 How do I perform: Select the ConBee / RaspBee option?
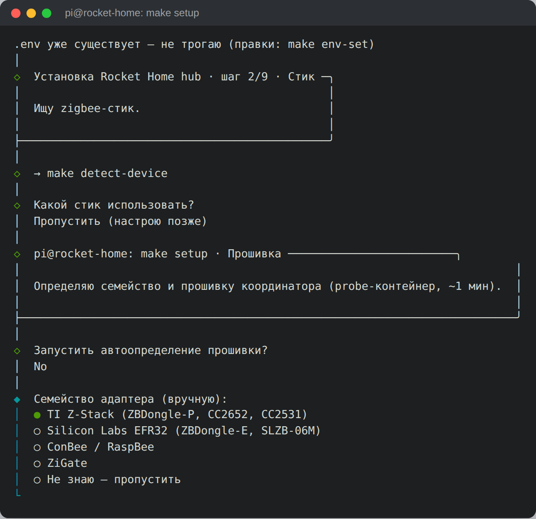[94, 447]
